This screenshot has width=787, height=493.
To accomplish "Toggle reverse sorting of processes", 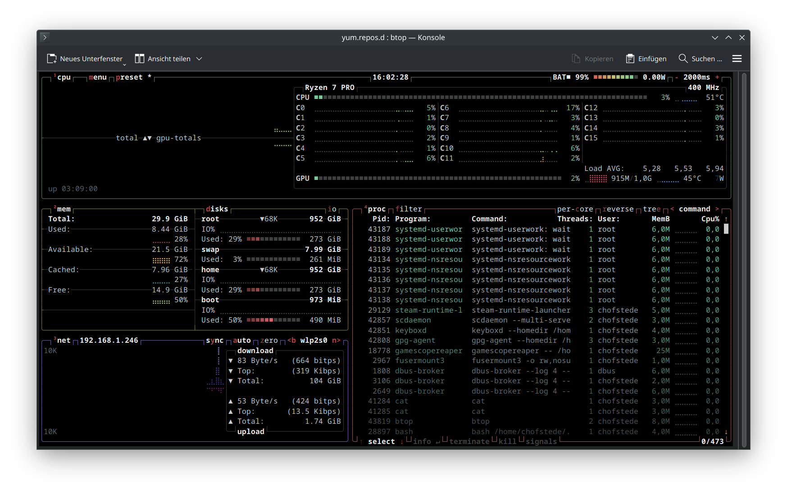I will click(618, 209).
